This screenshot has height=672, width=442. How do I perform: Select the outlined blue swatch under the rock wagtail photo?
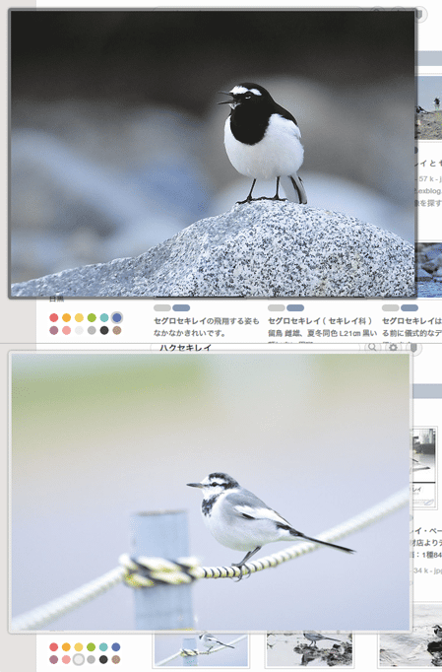point(116,317)
